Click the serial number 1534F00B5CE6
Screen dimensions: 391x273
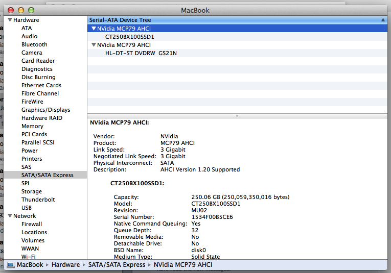tap(212, 217)
